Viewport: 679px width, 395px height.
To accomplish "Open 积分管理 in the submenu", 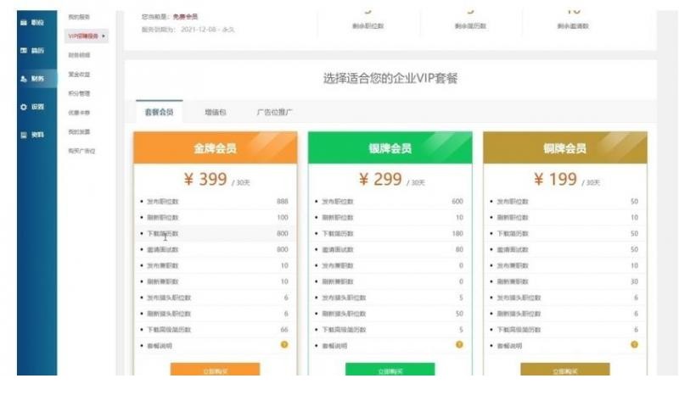I will [79, 93].
